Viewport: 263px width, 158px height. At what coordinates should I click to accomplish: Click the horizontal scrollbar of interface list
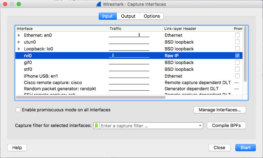click(x=91, y=97)
